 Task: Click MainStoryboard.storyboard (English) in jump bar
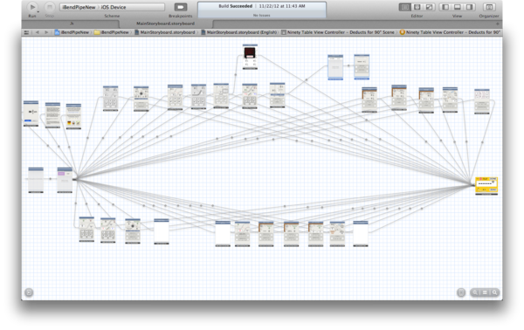point(239,32)
